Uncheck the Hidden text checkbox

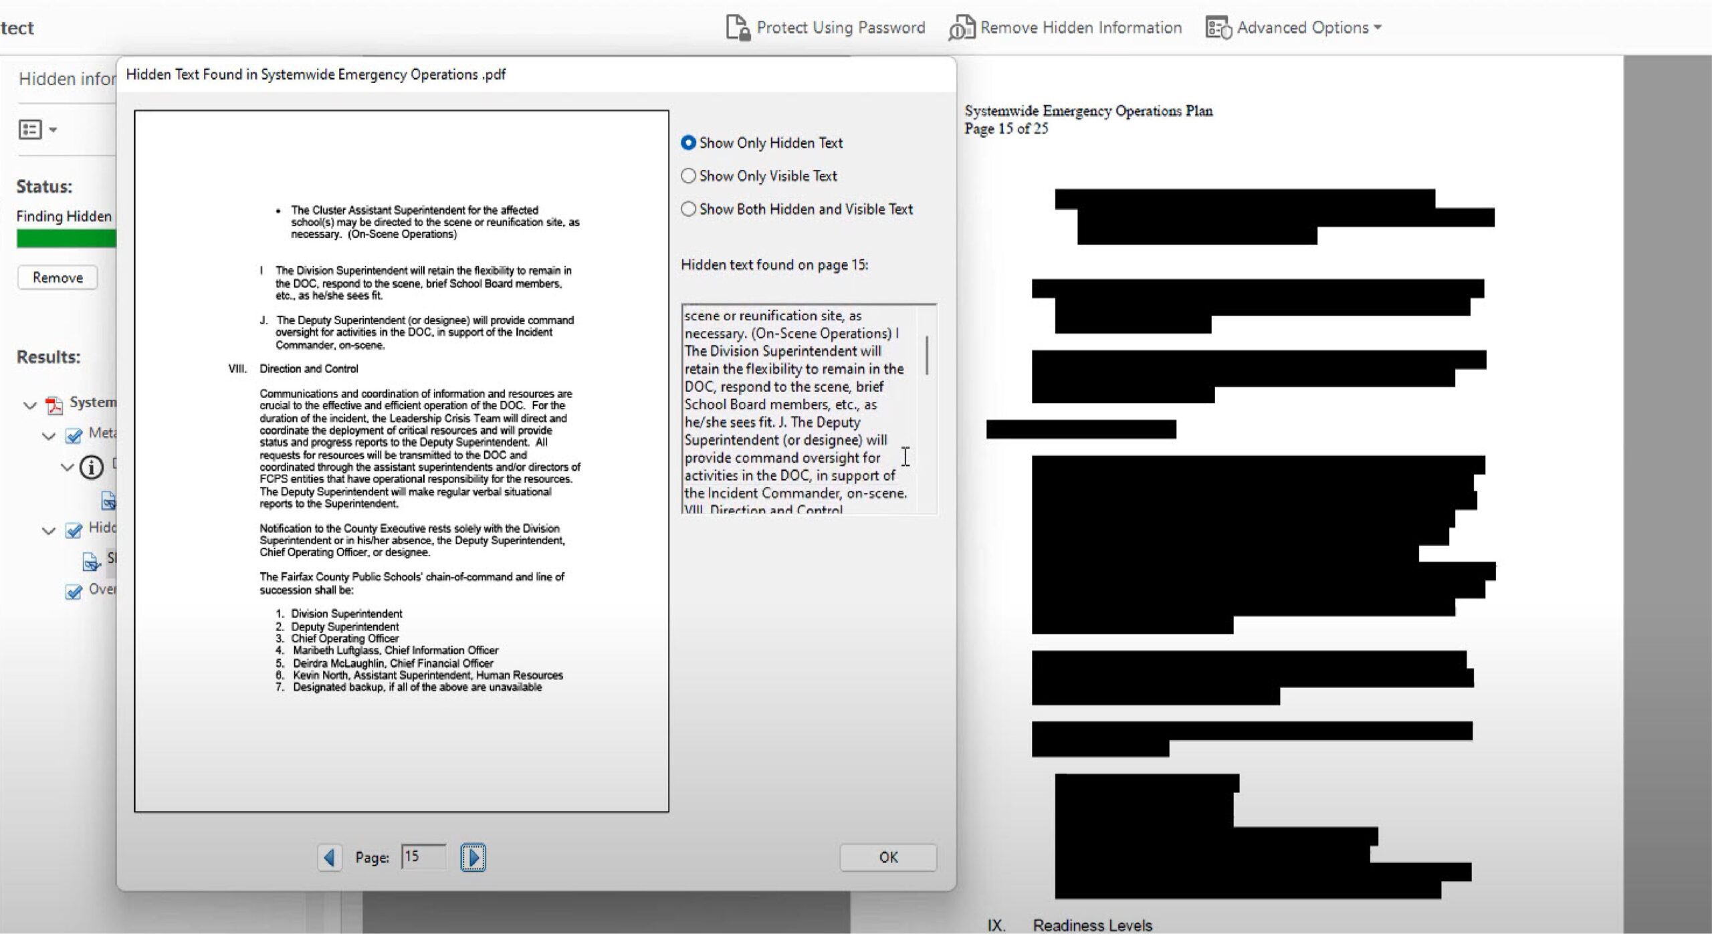pos(74,531)
